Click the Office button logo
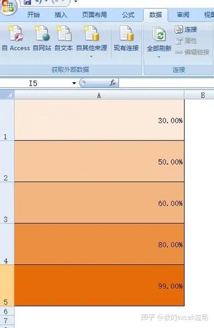 point(8,6)
